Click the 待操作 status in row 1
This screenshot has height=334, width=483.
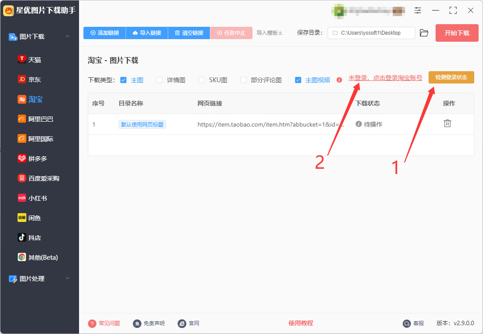point(369,124)
